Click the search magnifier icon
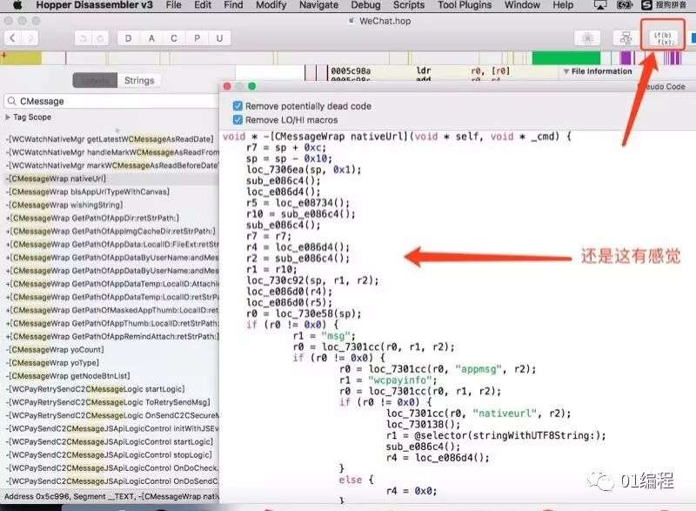Image resolution: width=696 pixels, height=511 pixels. coord(12,101)
